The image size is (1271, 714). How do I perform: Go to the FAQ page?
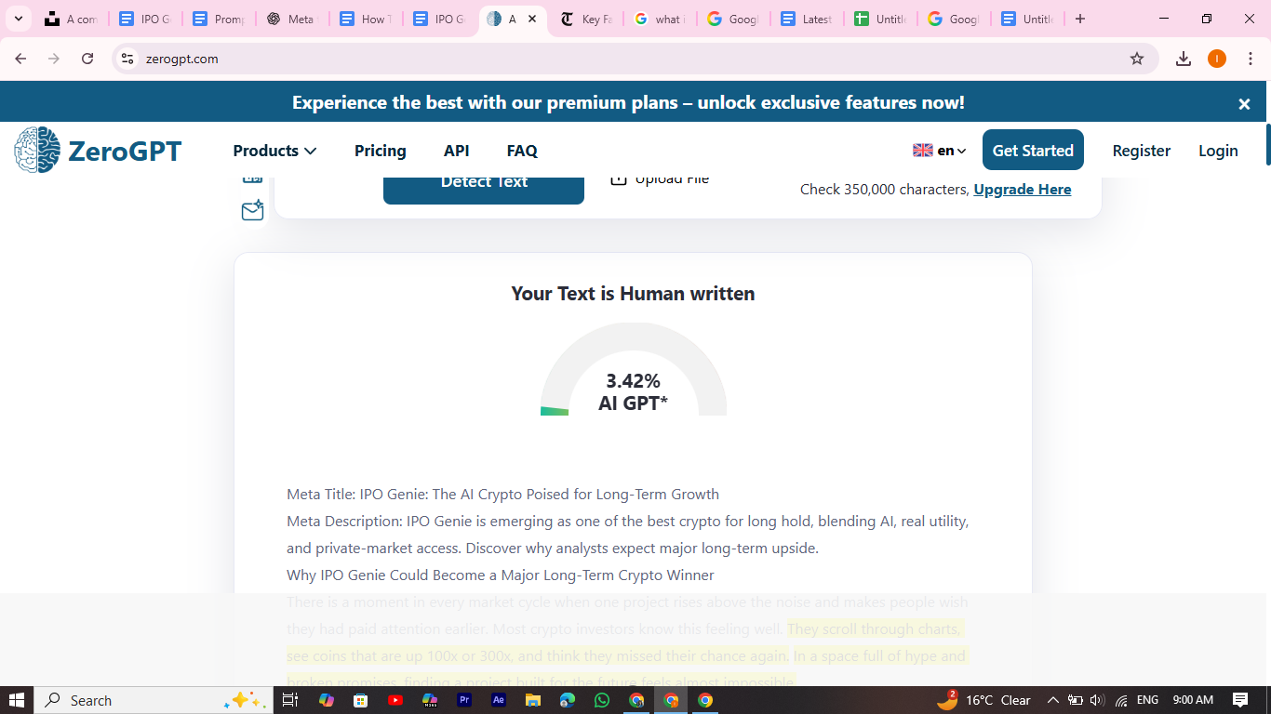(522, 151)
